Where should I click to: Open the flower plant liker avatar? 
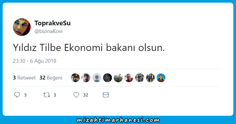[118, 78]
